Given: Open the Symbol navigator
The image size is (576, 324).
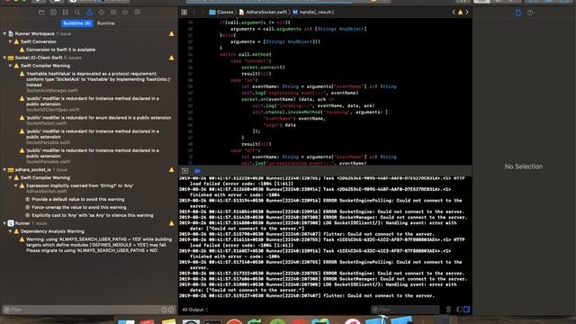Looking at the screenshot, I should pos(66,12).
